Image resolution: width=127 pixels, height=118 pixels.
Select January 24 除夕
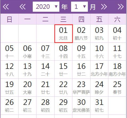point(99,88)
